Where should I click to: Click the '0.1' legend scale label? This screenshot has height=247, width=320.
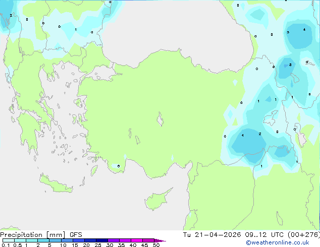[6, 245]
